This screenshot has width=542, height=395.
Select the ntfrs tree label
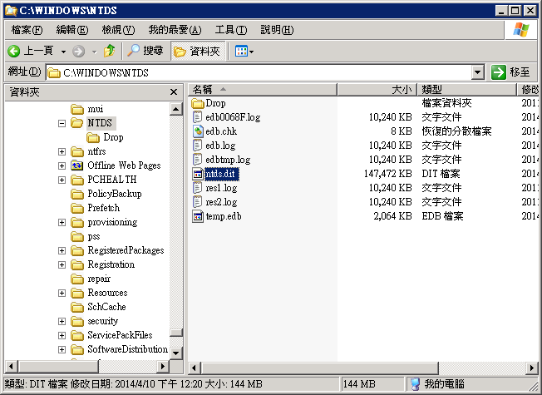point(96,151)
